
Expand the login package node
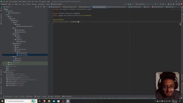13,47
